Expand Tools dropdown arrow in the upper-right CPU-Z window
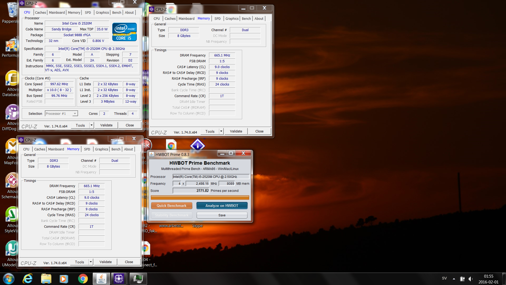This screenshot has width=506, height=285. [x=221, y=131]
